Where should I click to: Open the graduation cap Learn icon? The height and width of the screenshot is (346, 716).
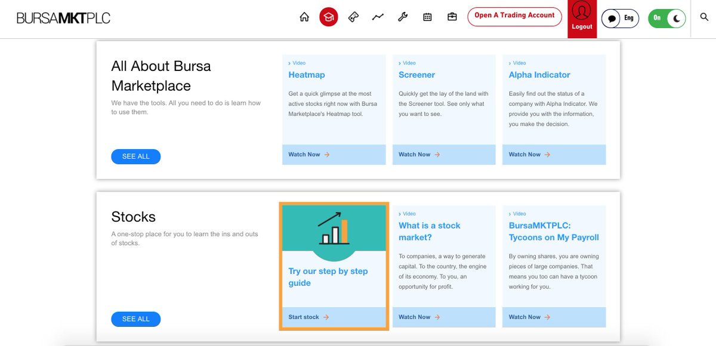(329, 17)
